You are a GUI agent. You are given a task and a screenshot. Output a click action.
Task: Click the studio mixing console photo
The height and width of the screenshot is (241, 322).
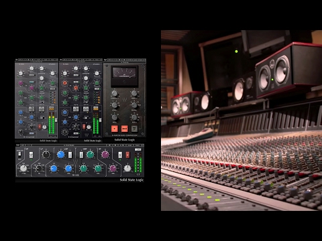pos(241,120)
